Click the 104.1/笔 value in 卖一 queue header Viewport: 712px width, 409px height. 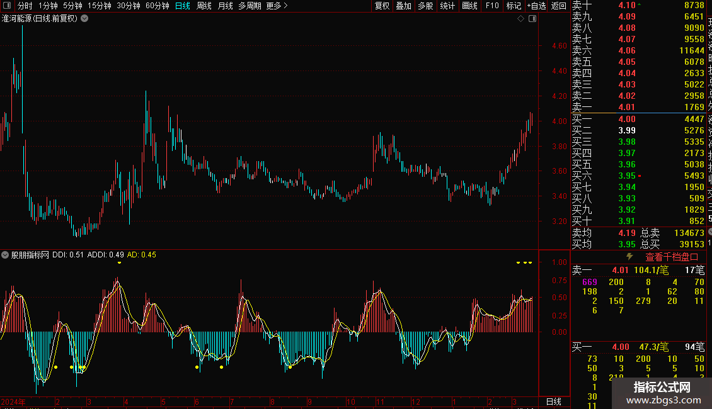[x=651, y=270]
